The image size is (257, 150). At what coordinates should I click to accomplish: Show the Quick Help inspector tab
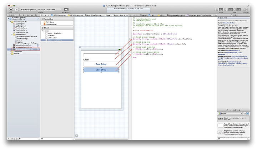(235, 15)
